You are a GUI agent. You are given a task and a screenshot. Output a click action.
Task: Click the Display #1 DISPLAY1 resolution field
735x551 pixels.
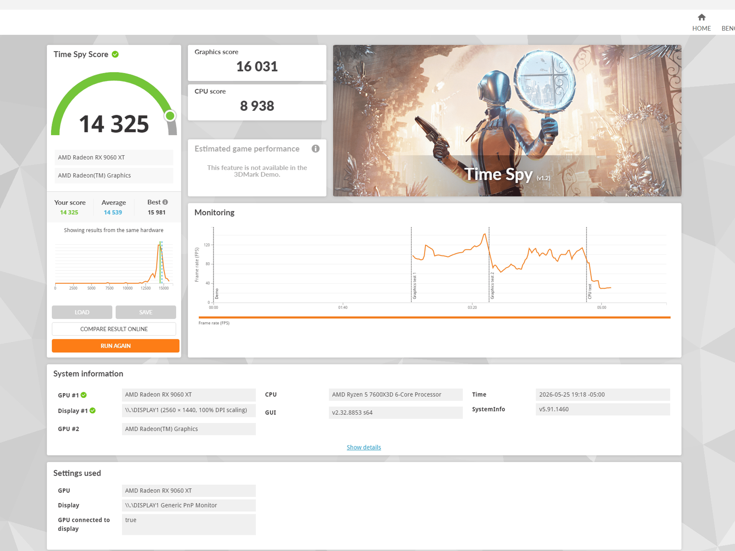pos(189,410)
